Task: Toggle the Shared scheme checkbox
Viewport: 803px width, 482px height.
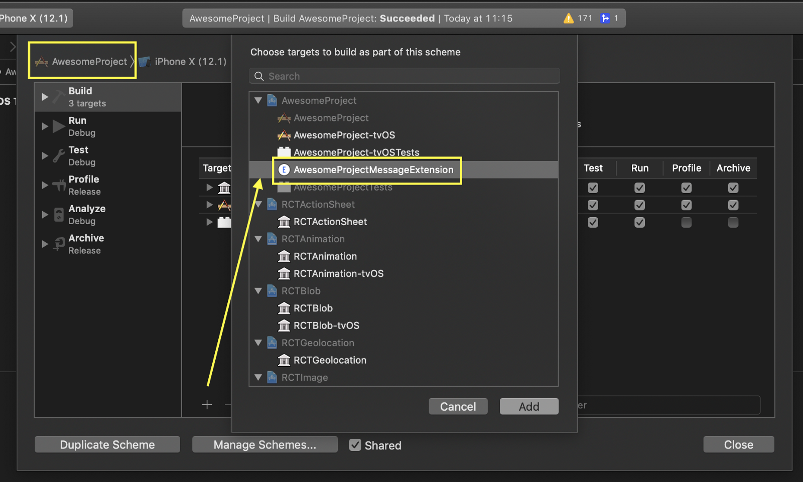Action: 355,445
